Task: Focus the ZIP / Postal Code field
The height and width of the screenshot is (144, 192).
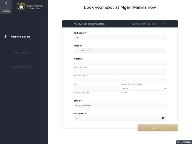Action: tap(96, 89)
